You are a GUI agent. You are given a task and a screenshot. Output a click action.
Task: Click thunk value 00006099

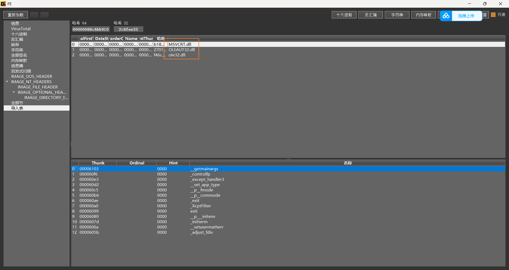89,211
